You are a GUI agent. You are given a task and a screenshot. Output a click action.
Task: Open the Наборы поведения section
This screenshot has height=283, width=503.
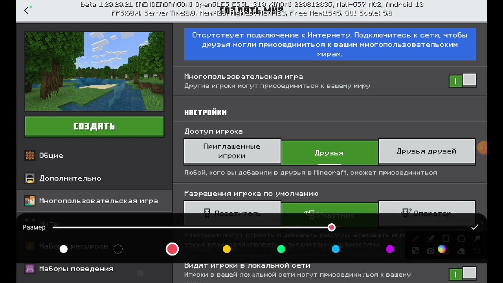(x=94, y=269)
